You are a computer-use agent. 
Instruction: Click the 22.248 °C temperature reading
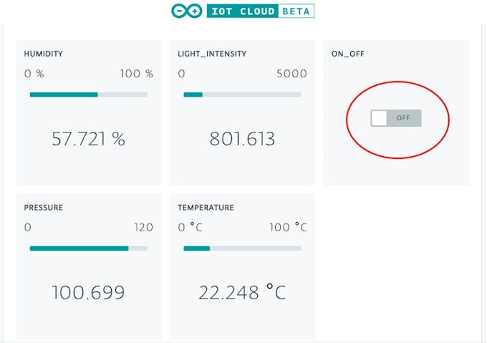pos(242,292)
